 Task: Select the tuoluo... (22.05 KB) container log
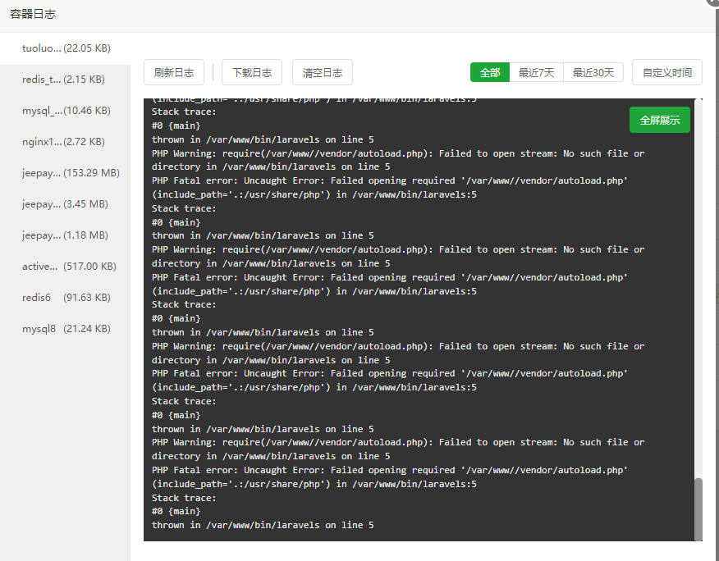point(65,48)
